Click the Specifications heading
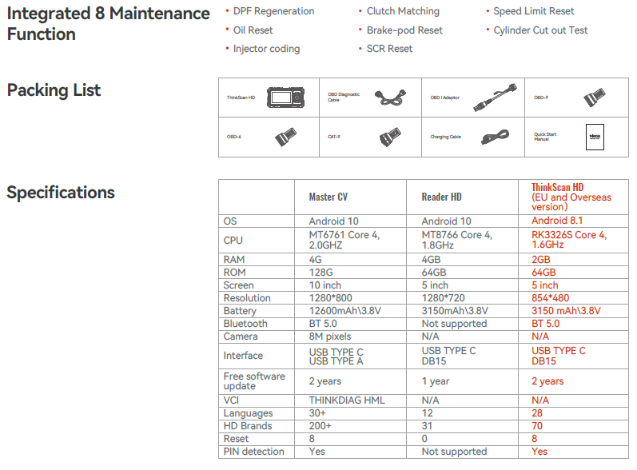637x470 pixels. tap(61, 193)
